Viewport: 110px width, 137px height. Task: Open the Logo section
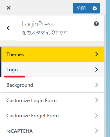[52, 70]
